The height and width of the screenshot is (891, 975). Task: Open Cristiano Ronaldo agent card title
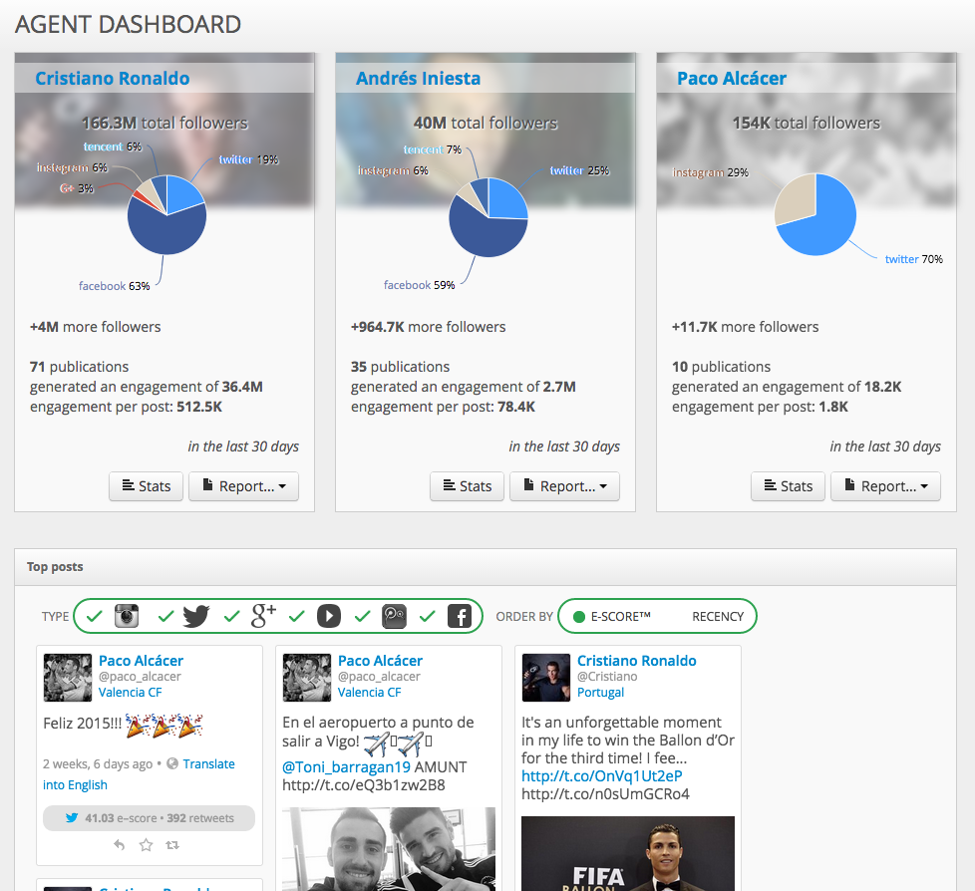coord(112,79)
